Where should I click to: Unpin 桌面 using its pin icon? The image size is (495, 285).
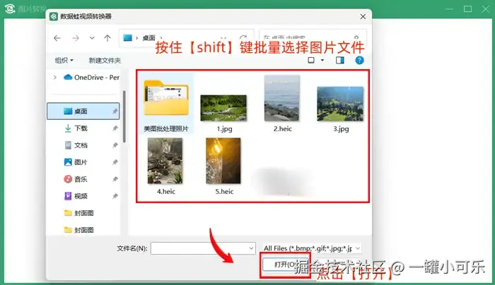click(115, 111)
